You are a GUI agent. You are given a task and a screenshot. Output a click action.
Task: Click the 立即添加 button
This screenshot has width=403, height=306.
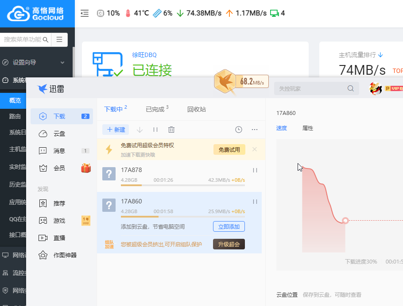coord(229,227)
